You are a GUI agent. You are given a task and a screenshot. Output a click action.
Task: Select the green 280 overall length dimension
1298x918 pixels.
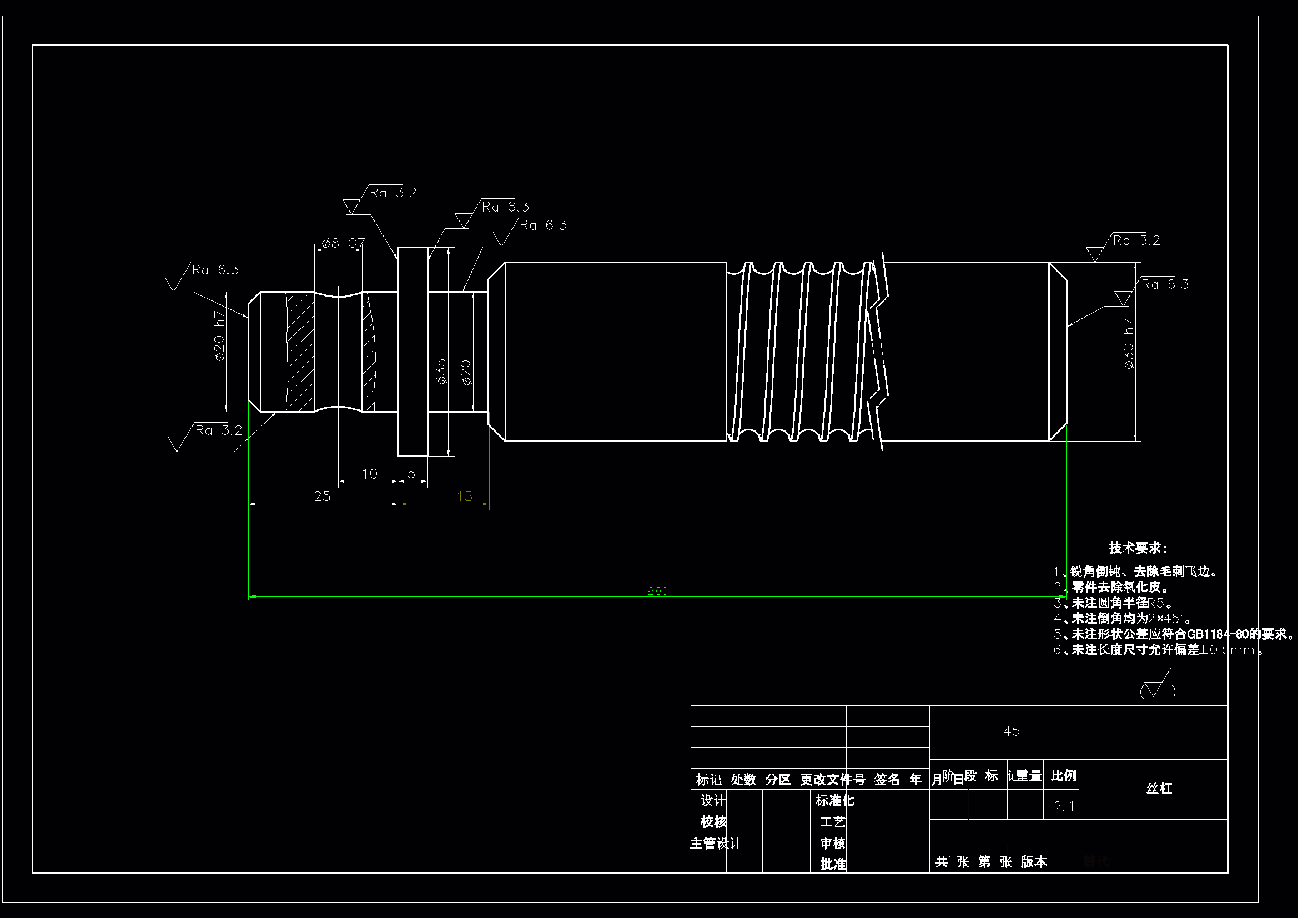[657, 591]
